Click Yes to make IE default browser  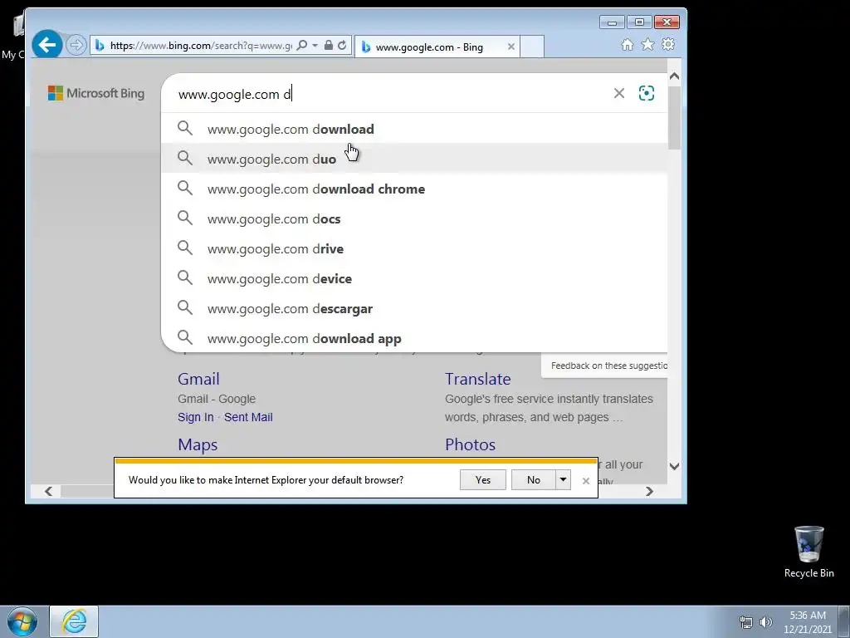[x=482, y=479]
